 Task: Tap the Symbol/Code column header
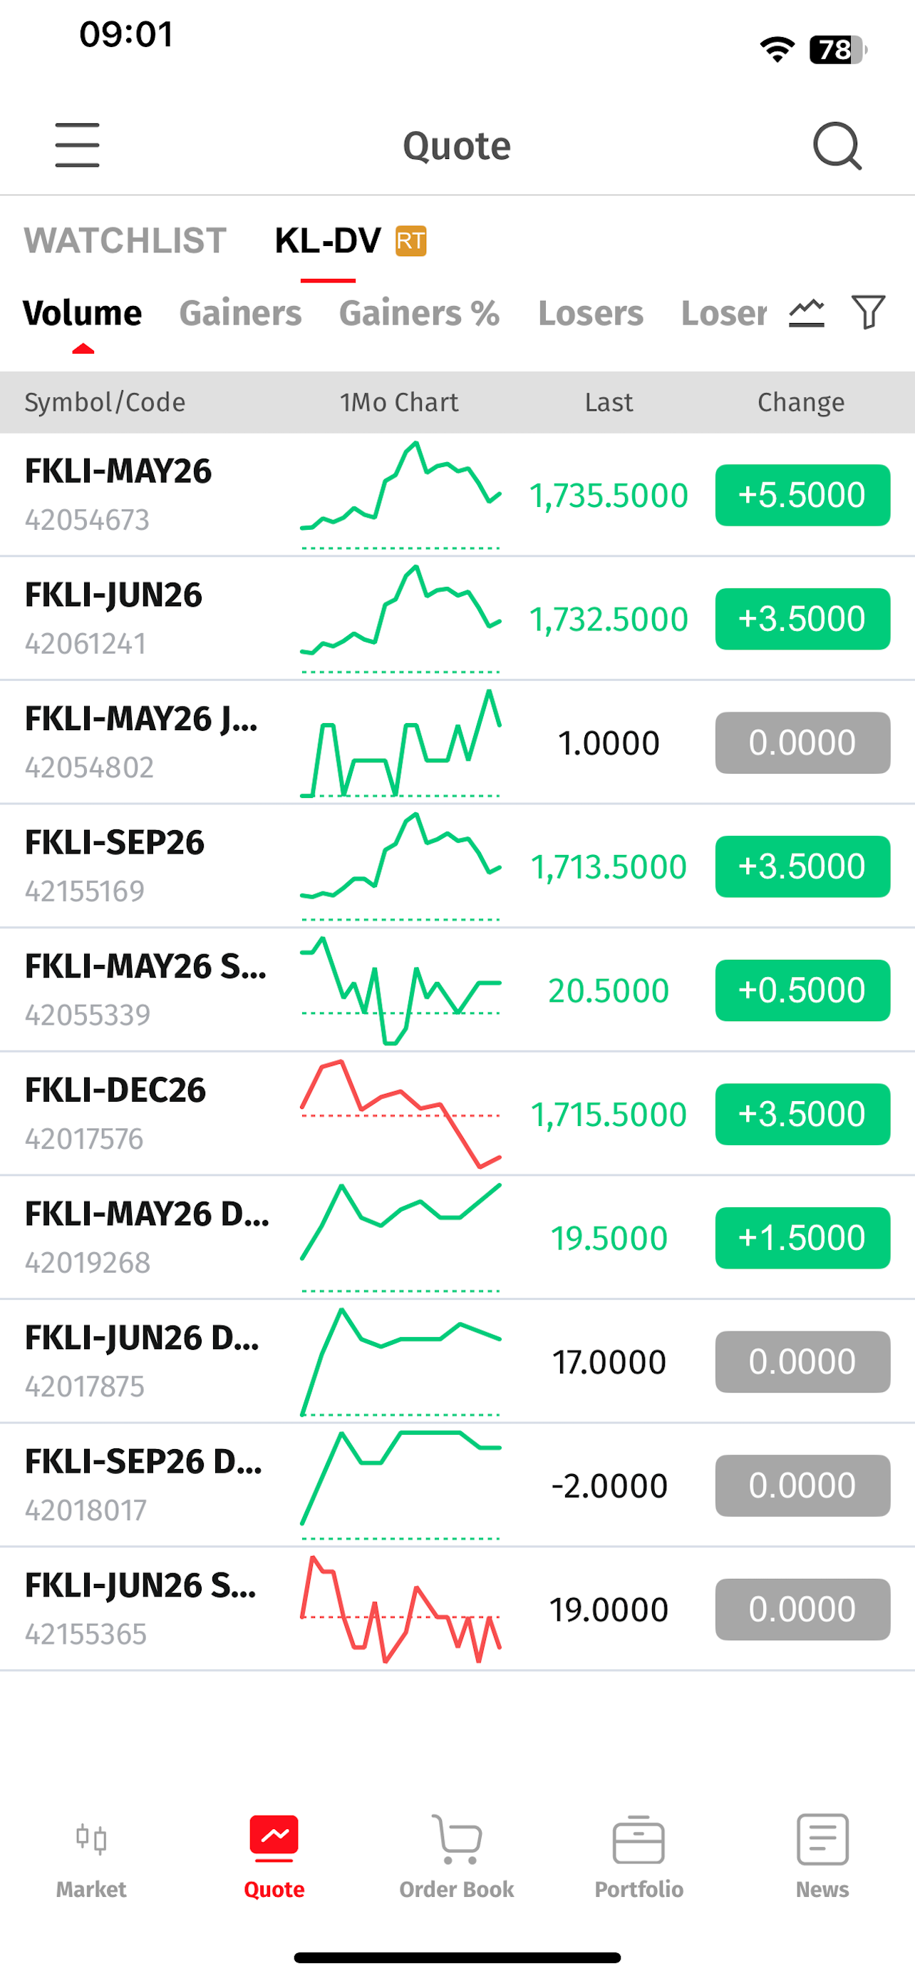(105, 402)
